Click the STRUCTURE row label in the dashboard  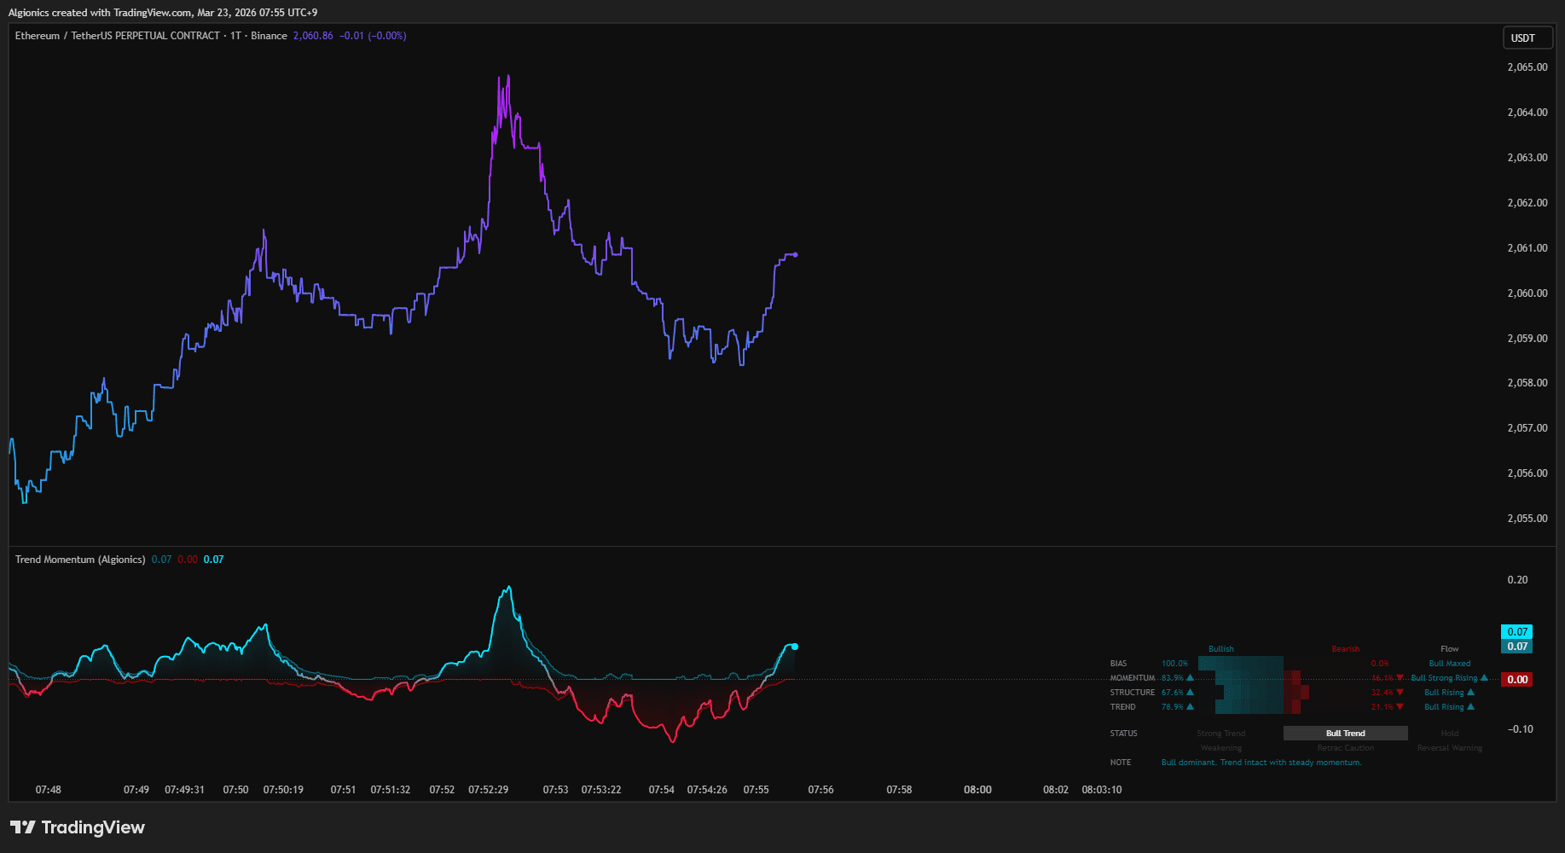click(1133, 693)
